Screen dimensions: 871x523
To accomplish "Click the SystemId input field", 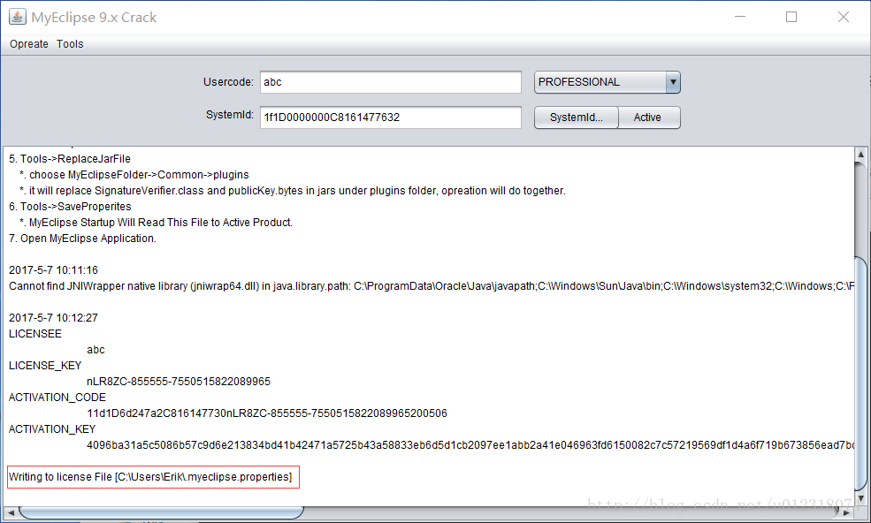I will coord(391,117).
